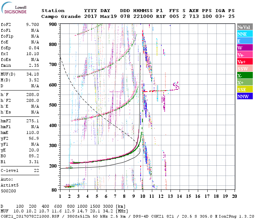
Task: Select the NNW dark blue legend swatch
Action: [245, 96]
